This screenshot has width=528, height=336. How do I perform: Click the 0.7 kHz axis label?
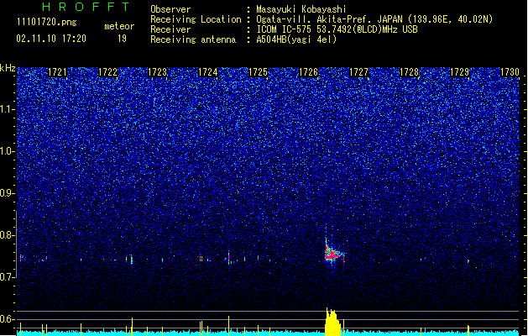(x=8, y=277)
